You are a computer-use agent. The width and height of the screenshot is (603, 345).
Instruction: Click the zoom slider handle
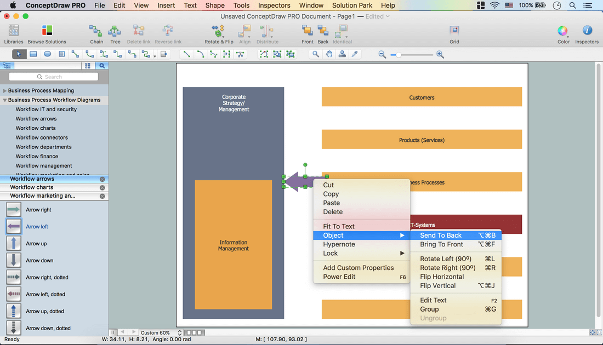[399, 55]
